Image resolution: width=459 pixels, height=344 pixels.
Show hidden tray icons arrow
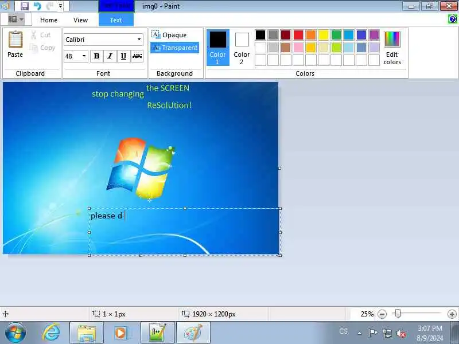pos(360,333)
